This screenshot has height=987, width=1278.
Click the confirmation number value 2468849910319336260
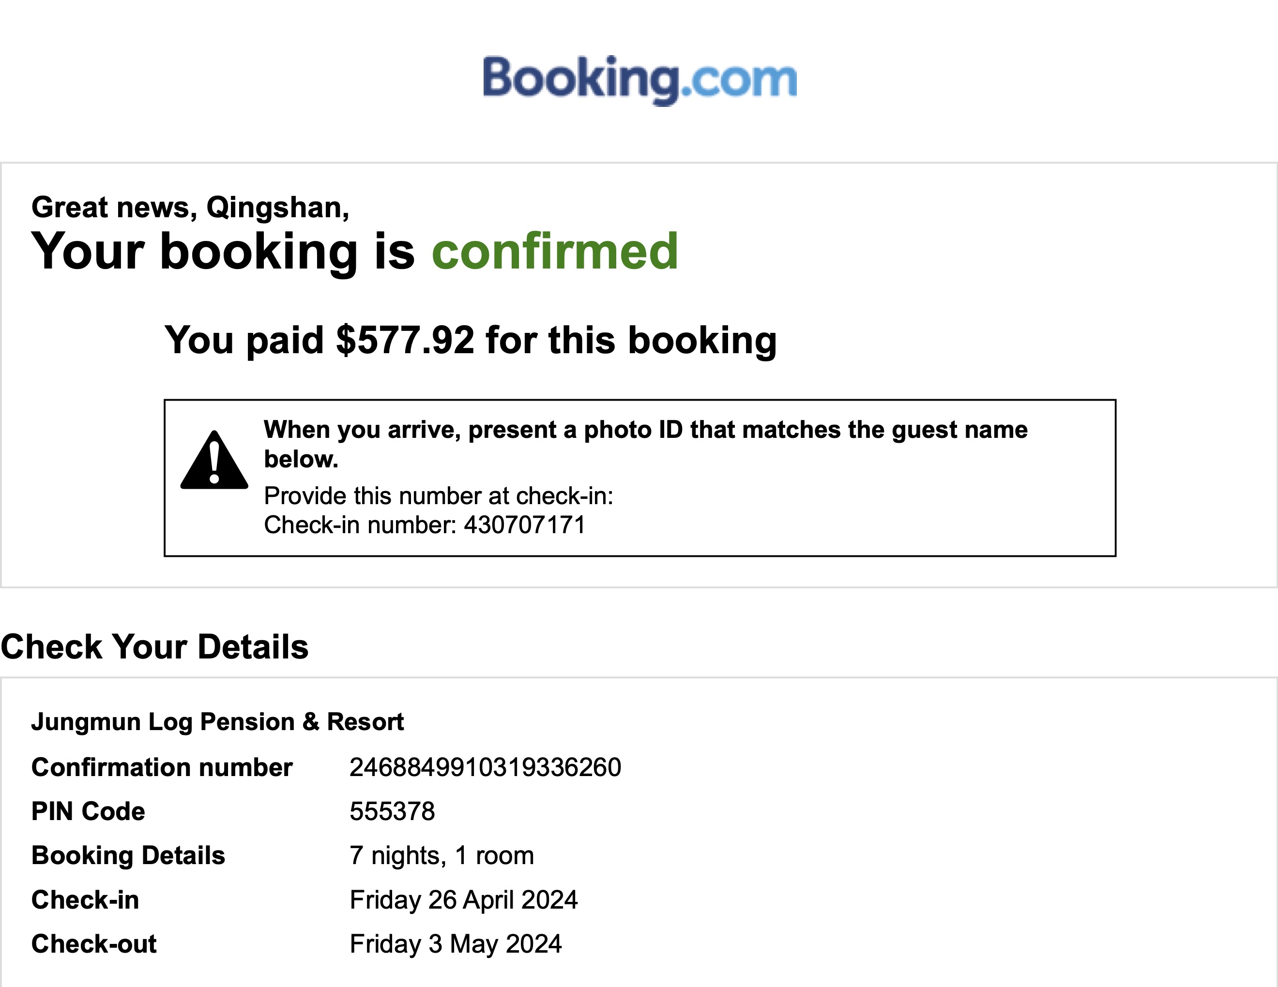point(485,767)
